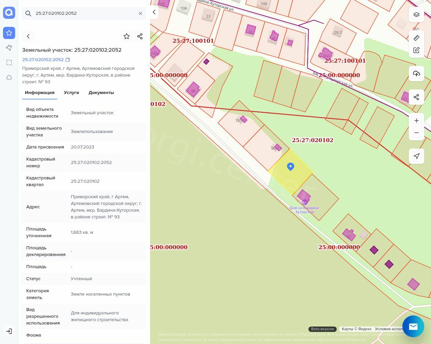Click the Земельный участок heading title

click(x=72, y=50)
